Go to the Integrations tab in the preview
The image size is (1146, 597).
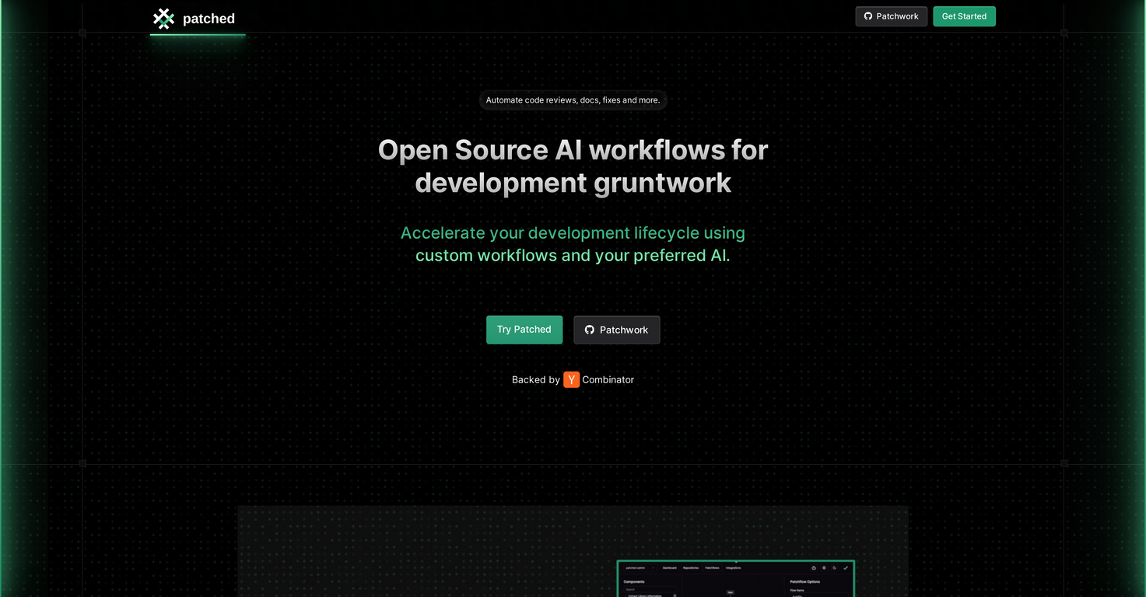(x=734, y=568)
